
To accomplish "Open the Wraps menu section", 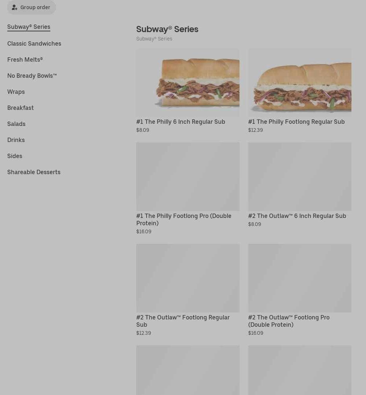I will [16, 92].
